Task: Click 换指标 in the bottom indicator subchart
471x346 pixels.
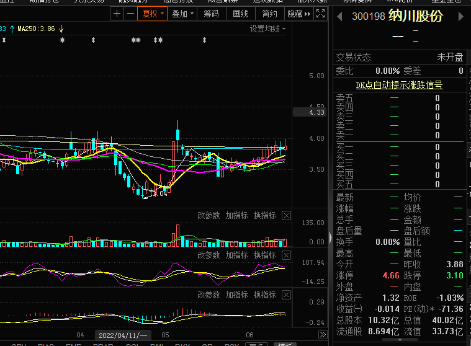Action: pos(264,295)
